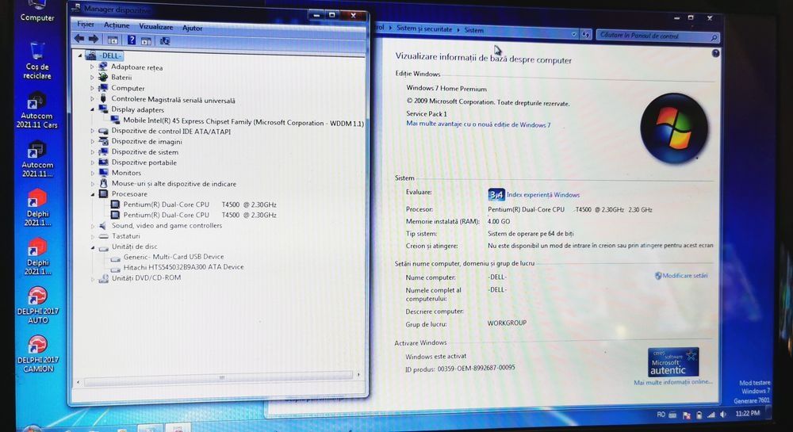Scan for hardware changes toolbar icon
Image resolution: width=793 pixels, height=432 pixels.
[x=165, y=41]
